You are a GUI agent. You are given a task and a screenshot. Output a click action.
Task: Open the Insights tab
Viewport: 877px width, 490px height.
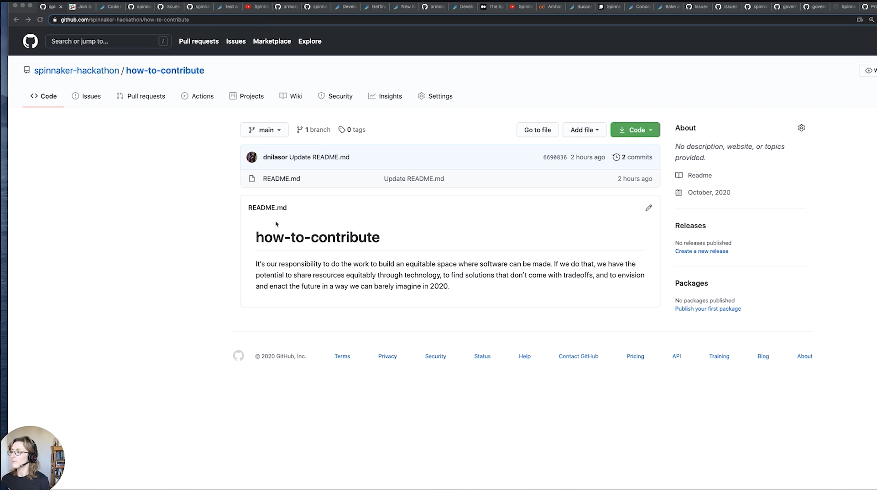[x=385, y=96]
